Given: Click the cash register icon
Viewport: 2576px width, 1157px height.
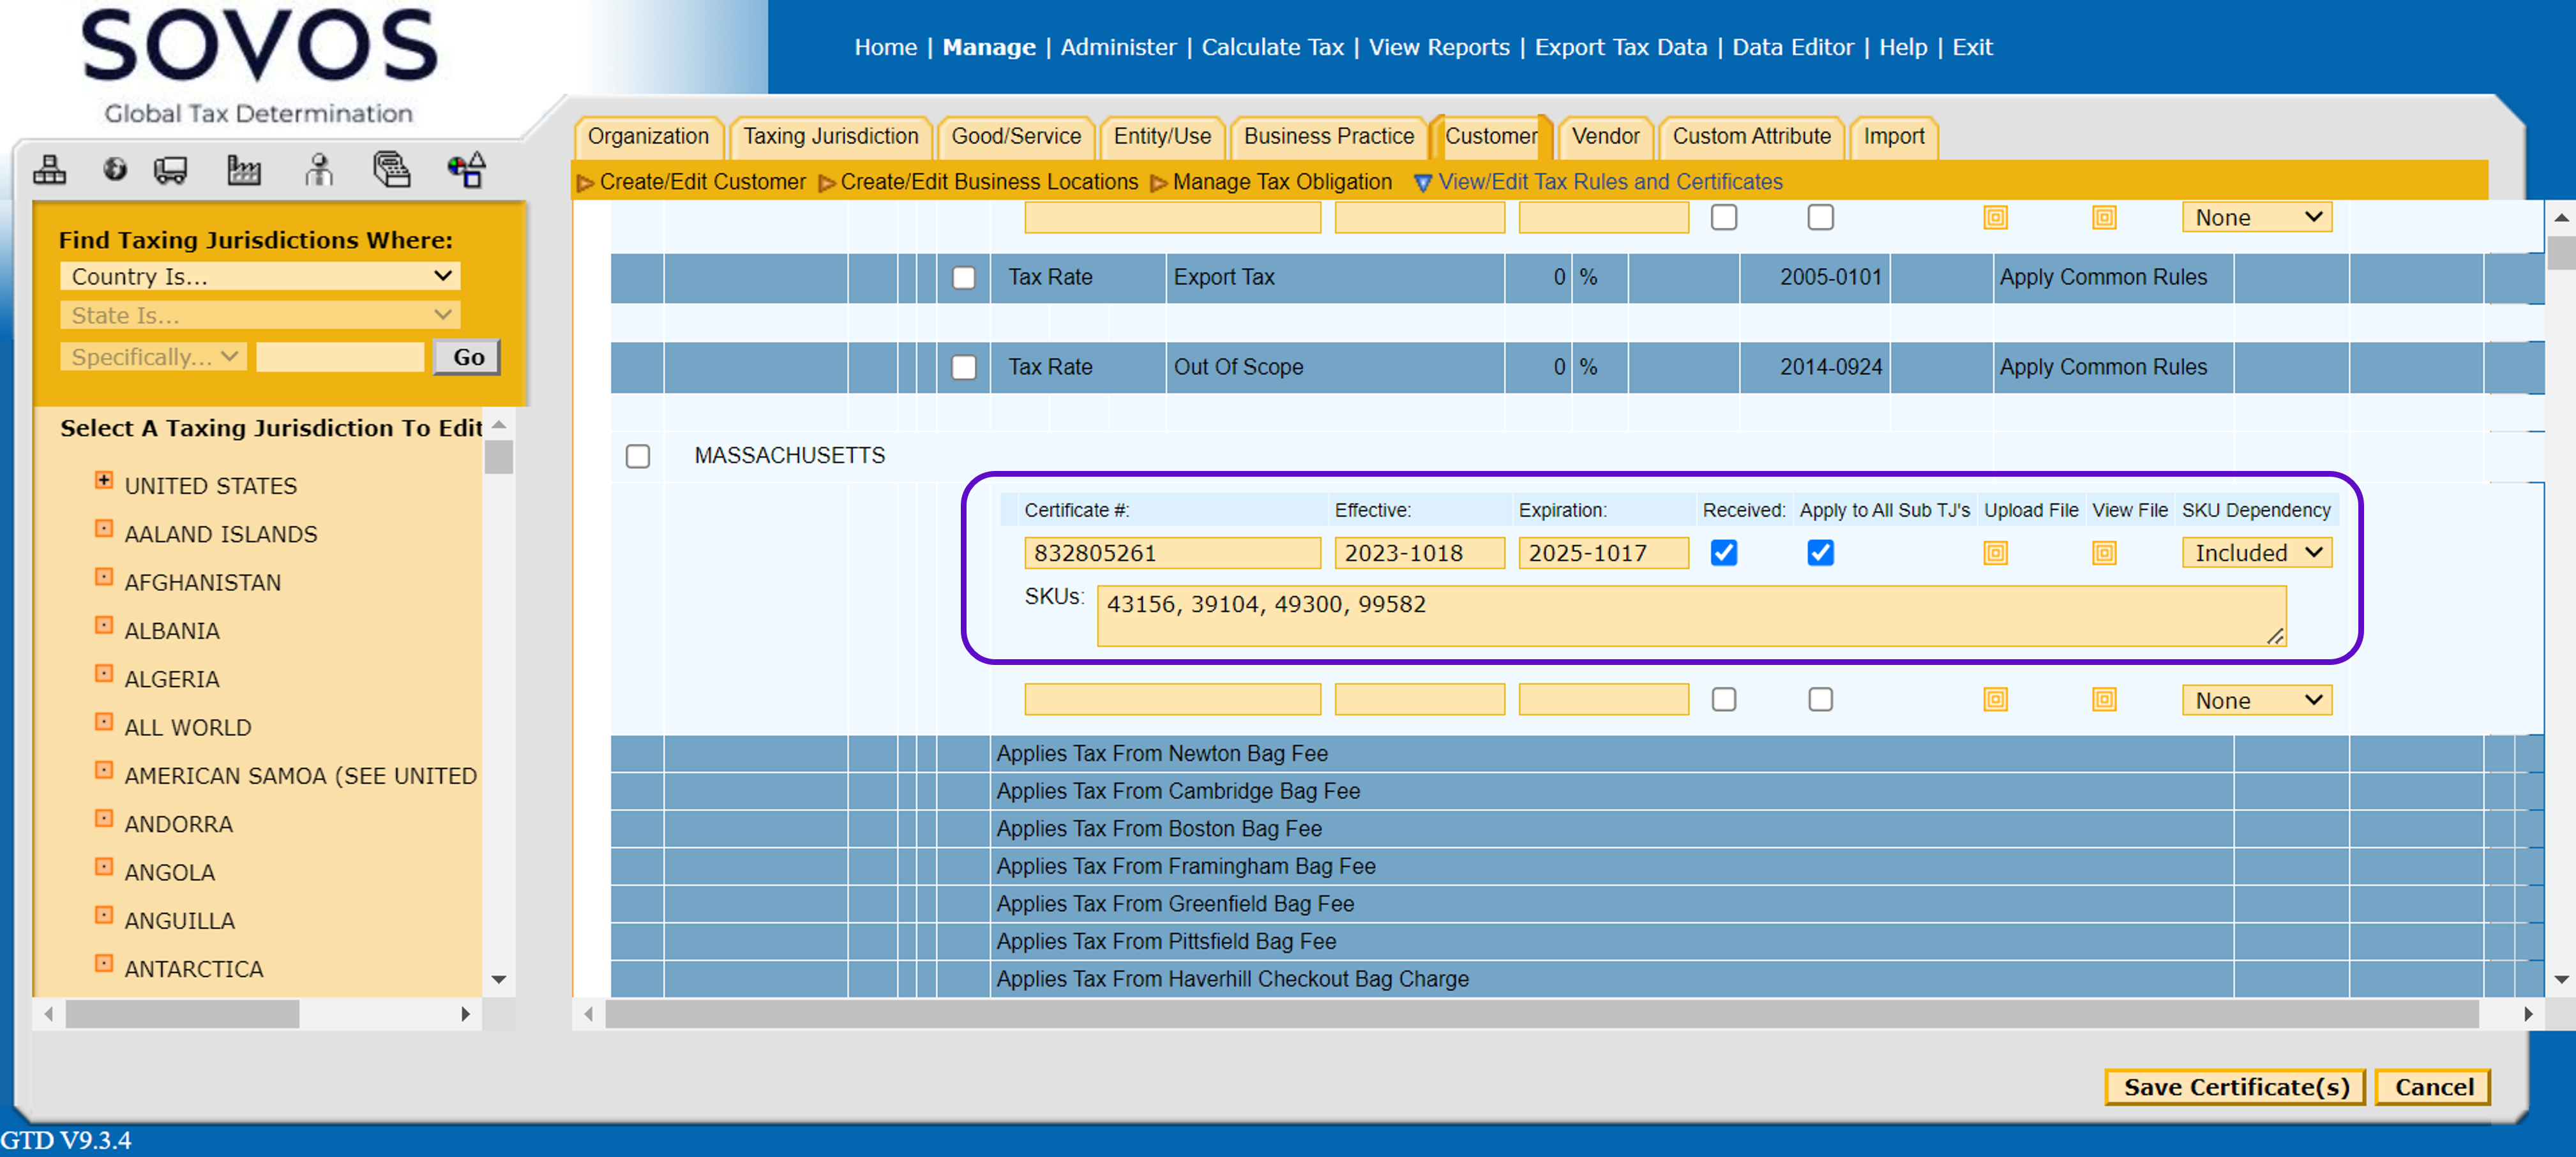Looking at the screenshot, I should 392,170.
